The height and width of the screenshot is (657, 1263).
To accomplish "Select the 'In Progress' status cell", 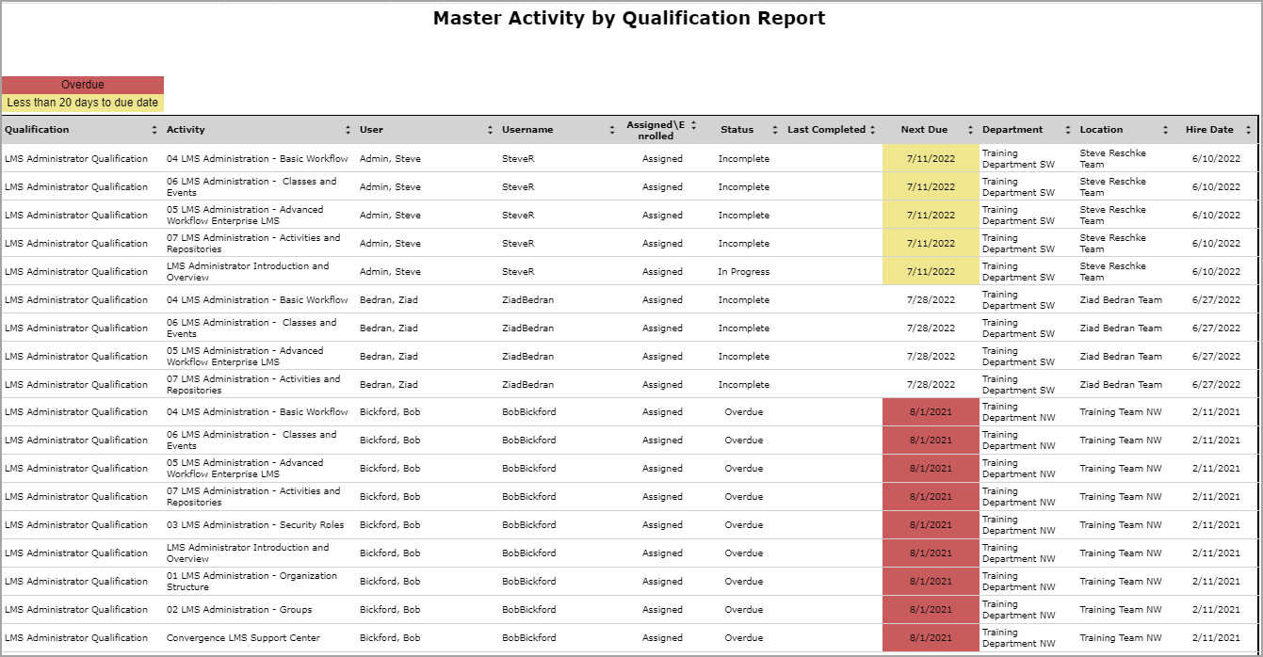I will 744,271.
